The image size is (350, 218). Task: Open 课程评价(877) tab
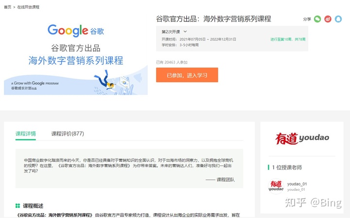[68, 134]
